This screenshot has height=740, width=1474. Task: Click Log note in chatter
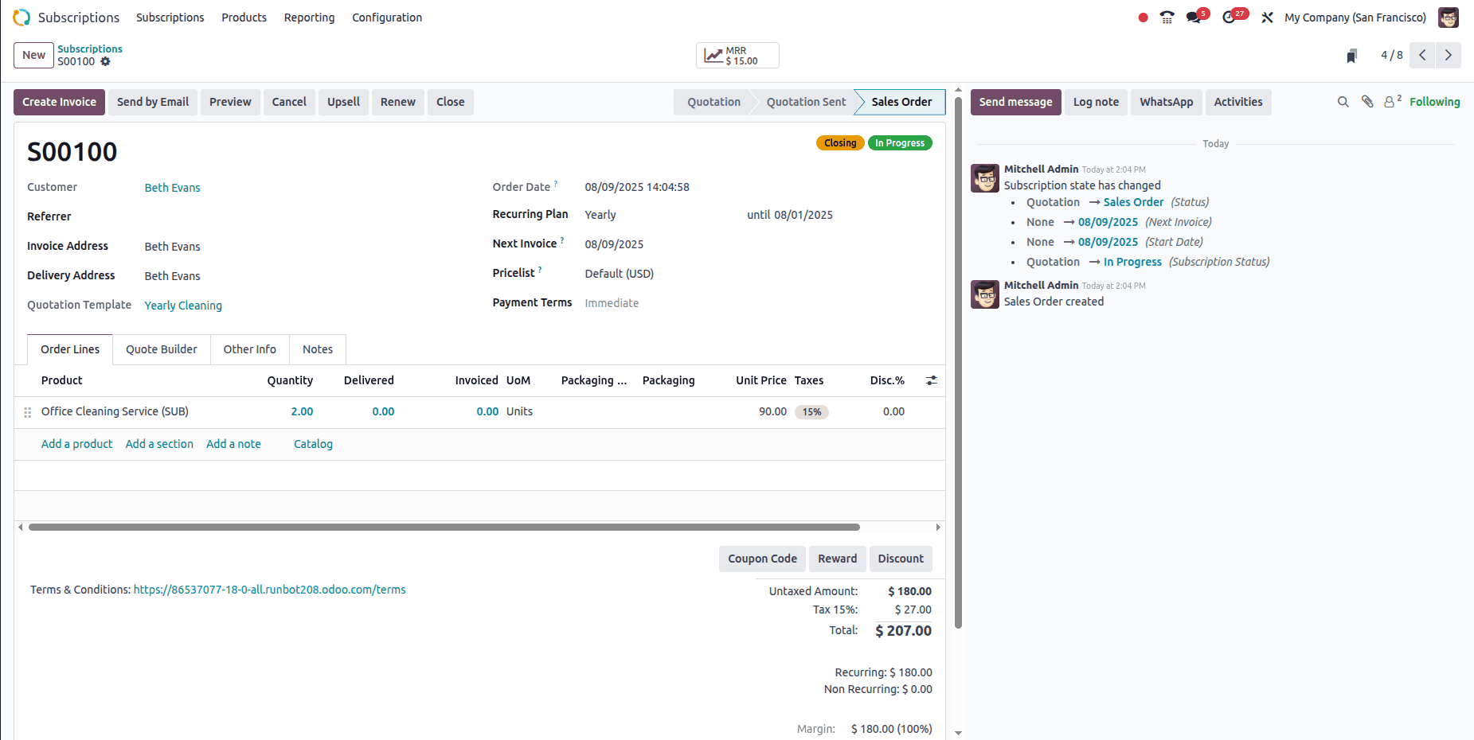(1096, 102)
